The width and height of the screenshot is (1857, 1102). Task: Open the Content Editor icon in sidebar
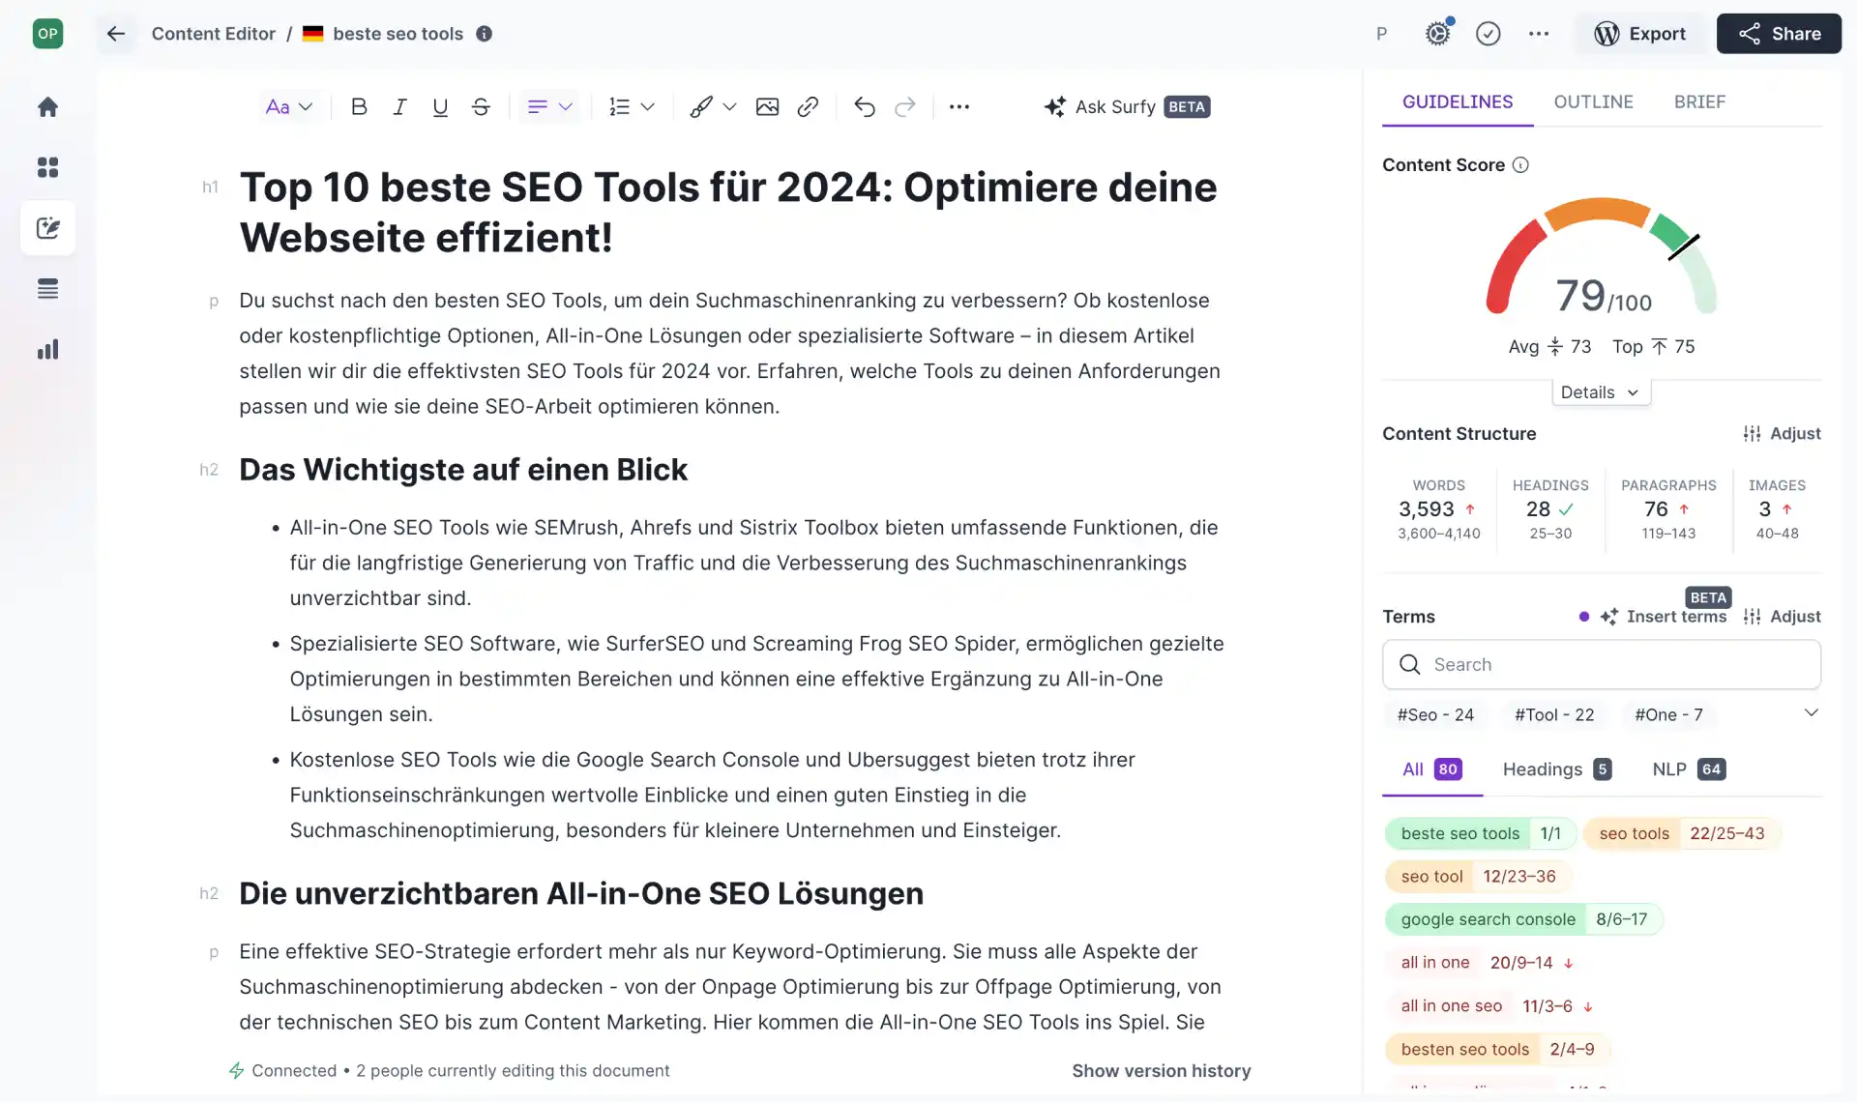point(47,228)
